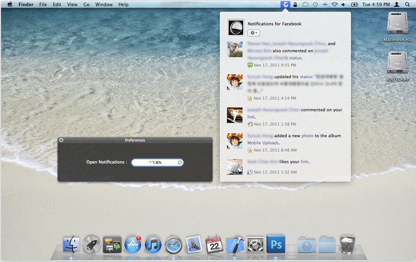Screen dimensions: 416x262
Task: Click the second folder stack in the Dock
Action: click(327, 245)
